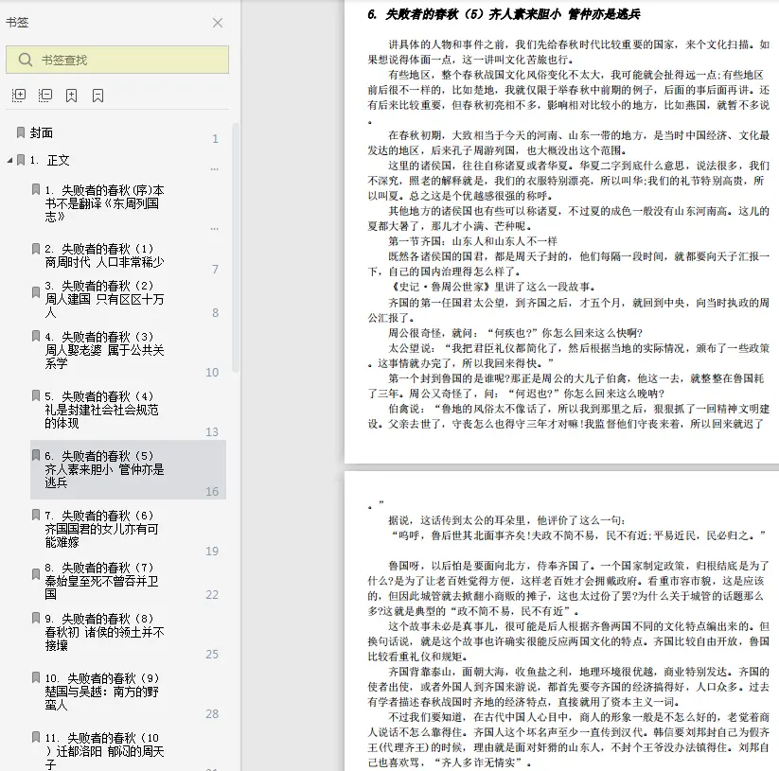Add a new bookmark icon
The image size is (779, 771).
click(72, 96)
